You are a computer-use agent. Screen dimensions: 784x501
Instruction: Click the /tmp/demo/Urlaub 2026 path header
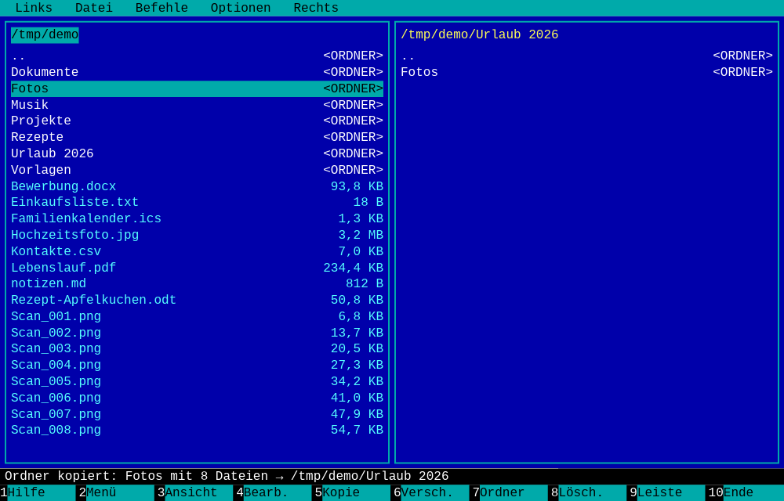[480, 35]
